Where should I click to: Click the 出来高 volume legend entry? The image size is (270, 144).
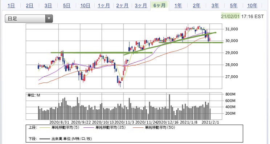66,139
